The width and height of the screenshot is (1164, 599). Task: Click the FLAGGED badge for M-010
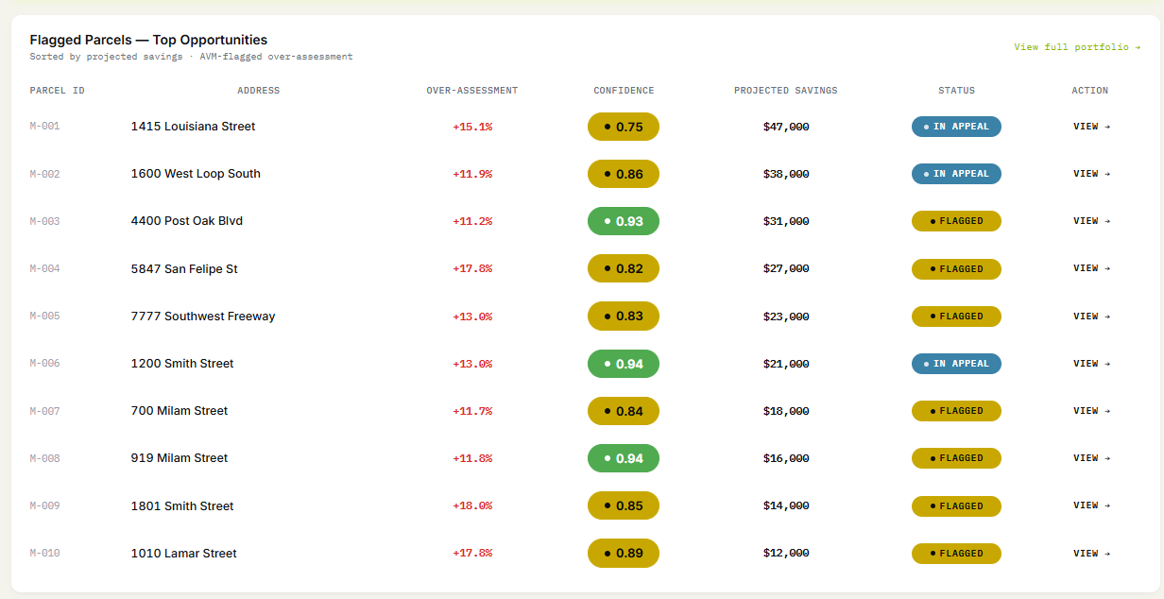coord(956,554)
